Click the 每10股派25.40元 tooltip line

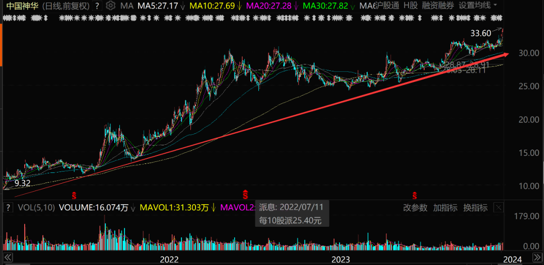pos(291,220)
